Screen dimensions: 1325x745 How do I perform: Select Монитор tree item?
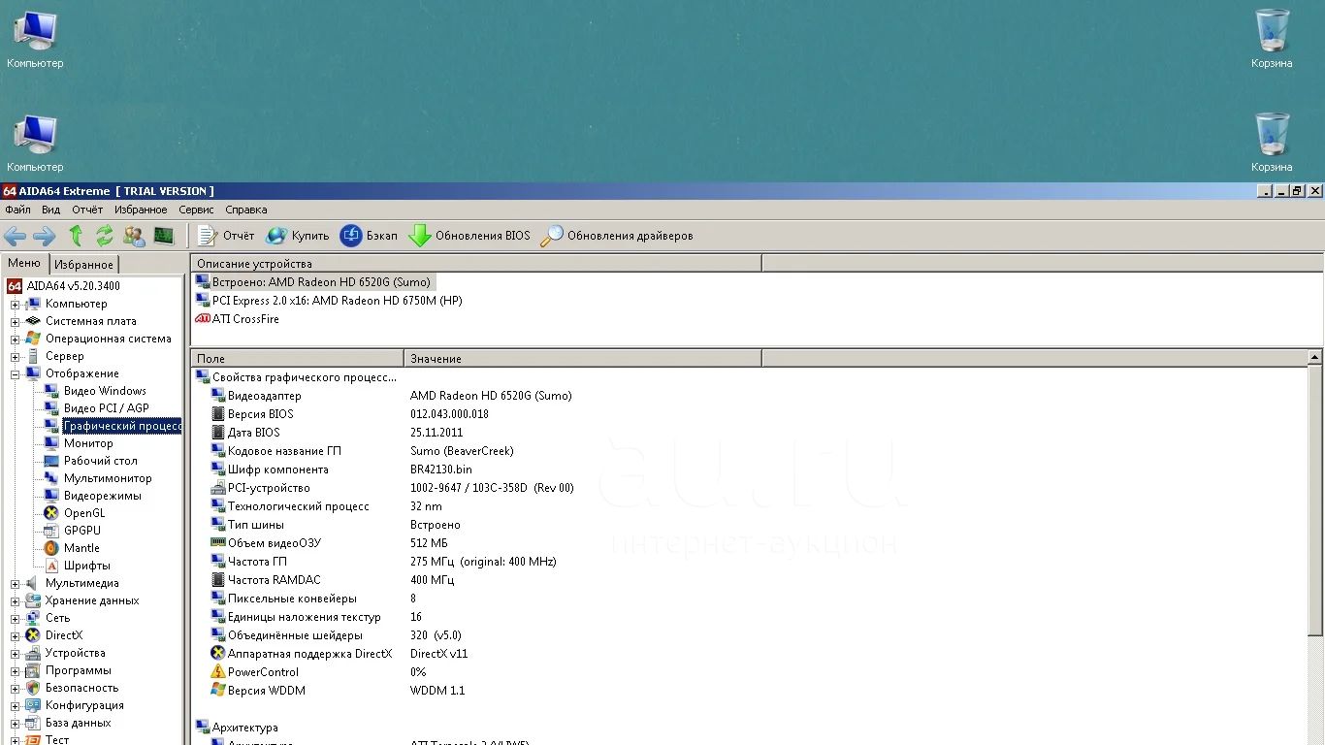tap(79, 443)
